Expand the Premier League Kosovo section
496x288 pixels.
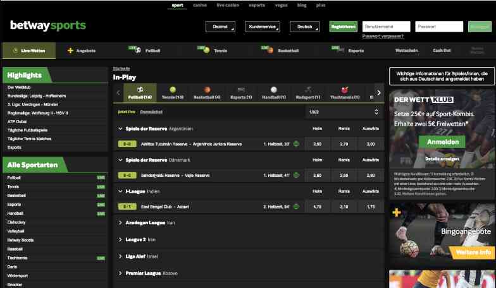pos(120,273)
